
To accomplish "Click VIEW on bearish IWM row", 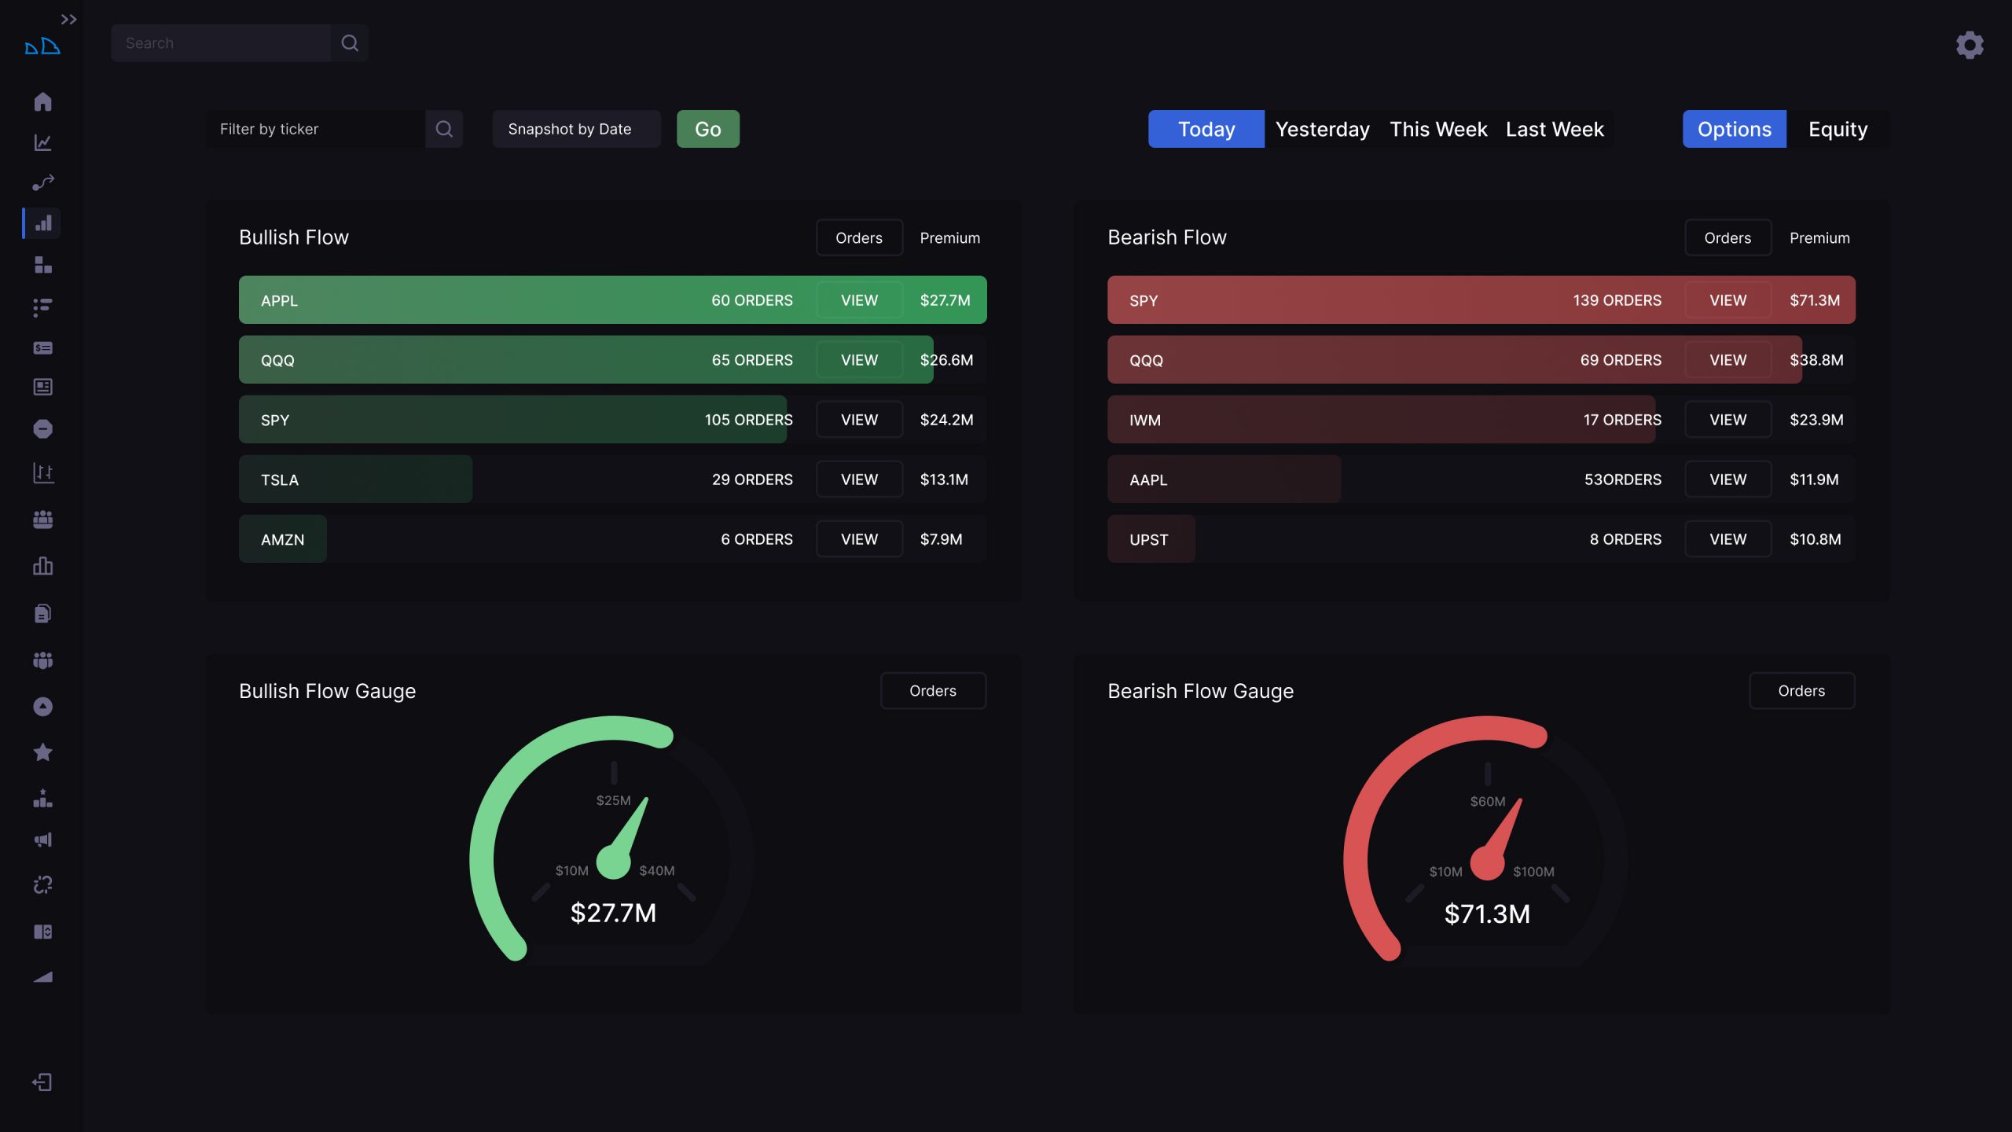I will [x=1727, y=420].
